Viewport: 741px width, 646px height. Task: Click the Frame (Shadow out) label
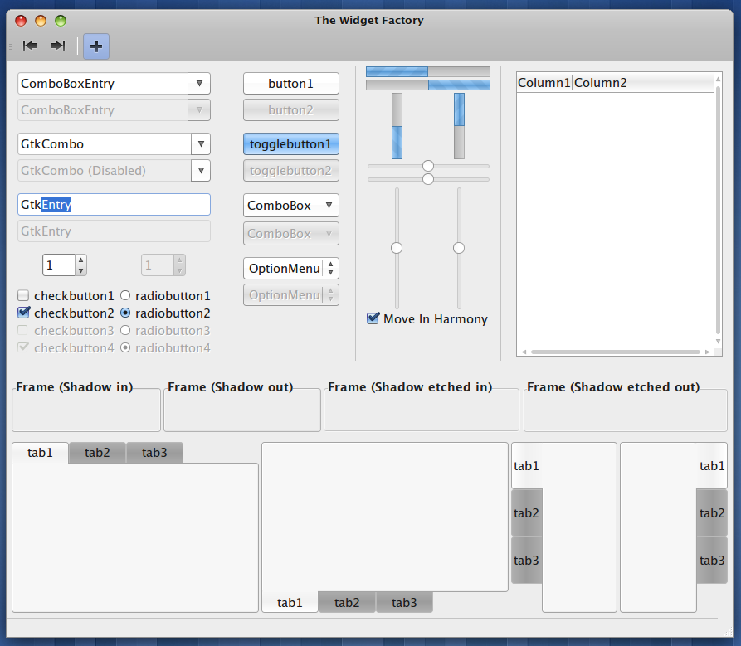(x=231, y=387)
